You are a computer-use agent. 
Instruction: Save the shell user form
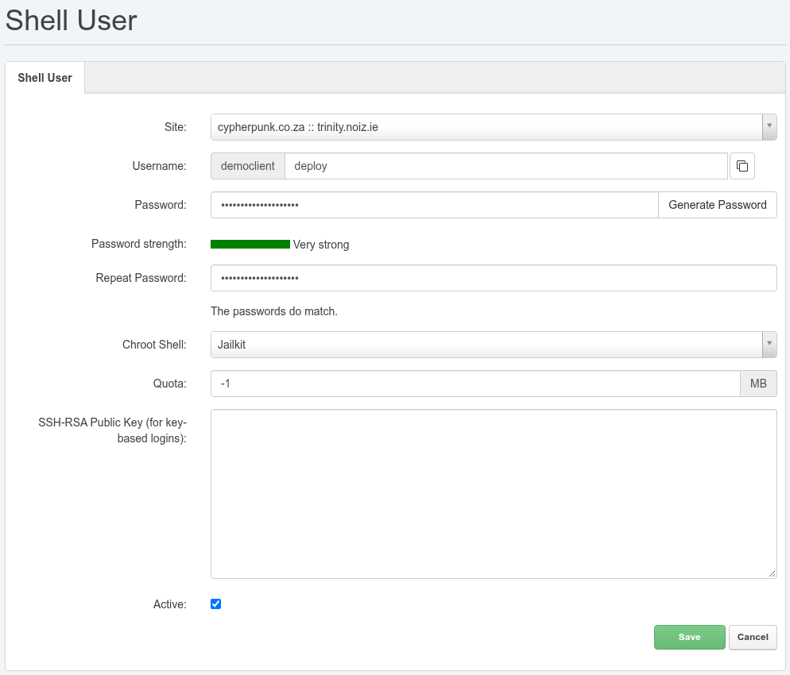[689, 637]
